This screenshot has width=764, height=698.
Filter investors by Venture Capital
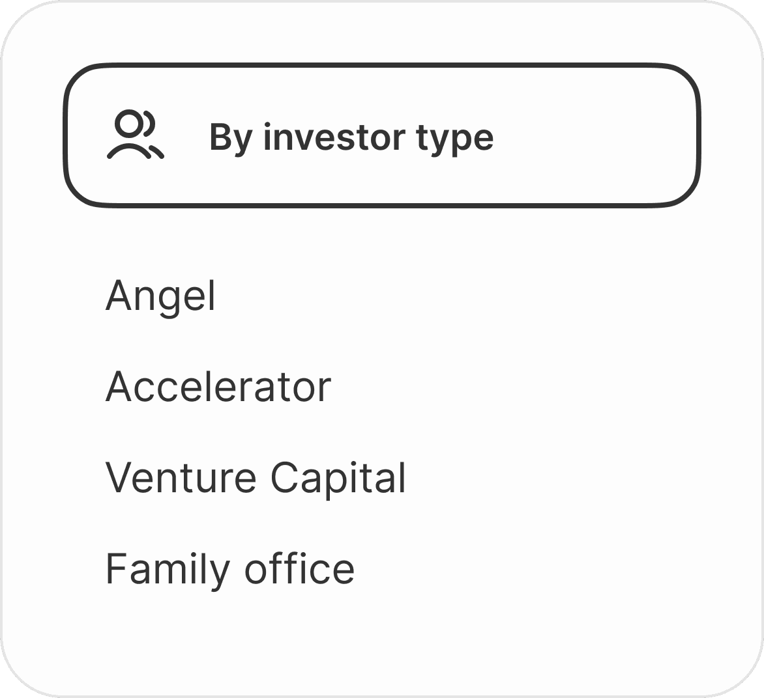(x=256, y=477)
